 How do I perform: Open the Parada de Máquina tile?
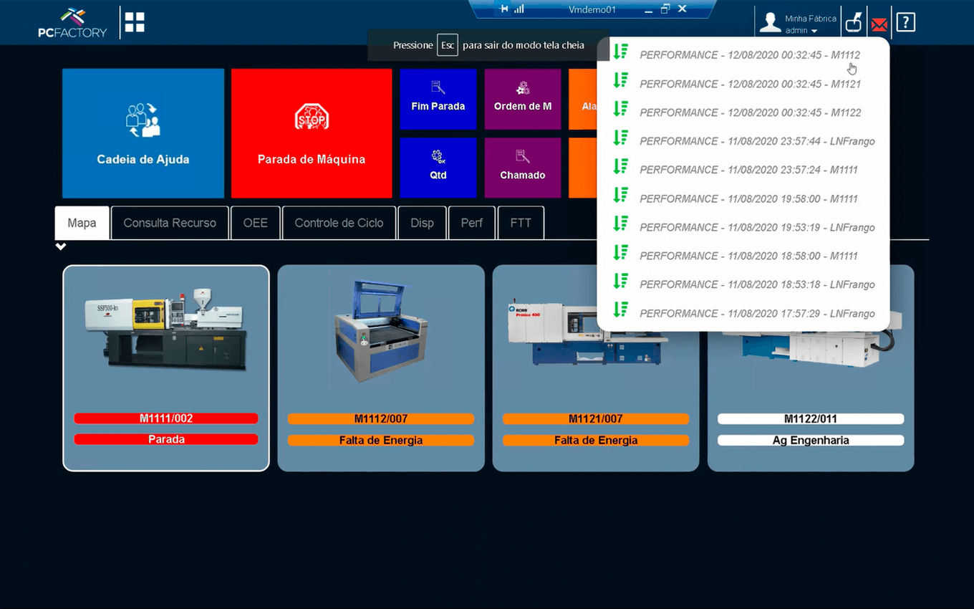(312, 133)
